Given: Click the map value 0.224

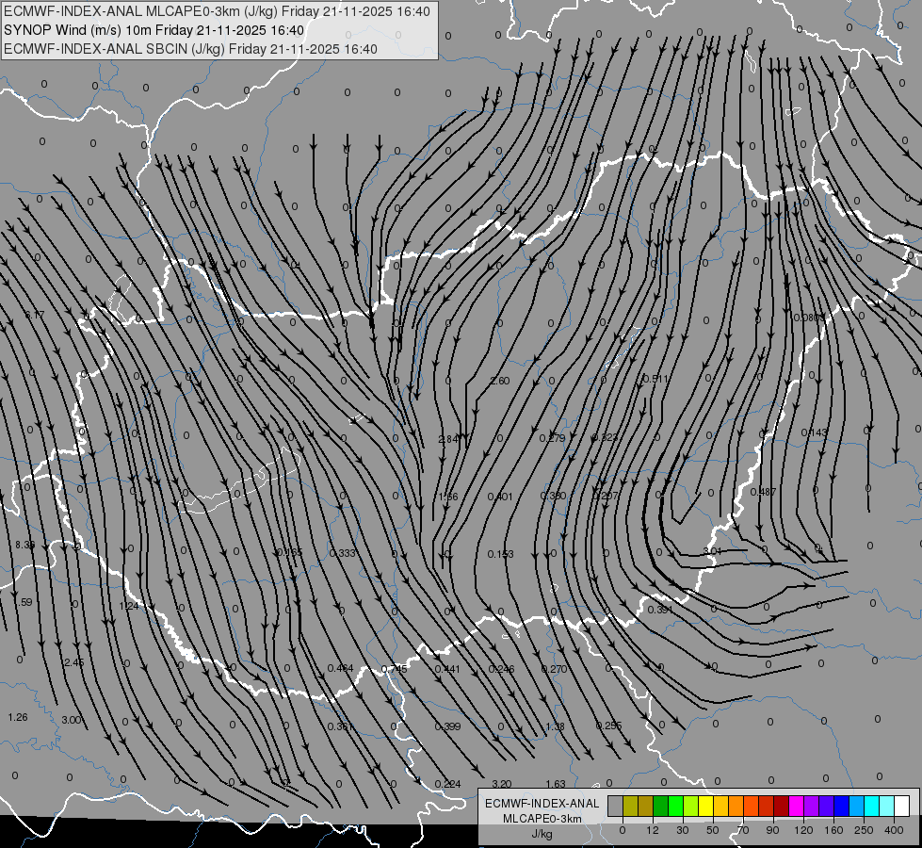Looking at the screenshot, I should click(447, 784).
